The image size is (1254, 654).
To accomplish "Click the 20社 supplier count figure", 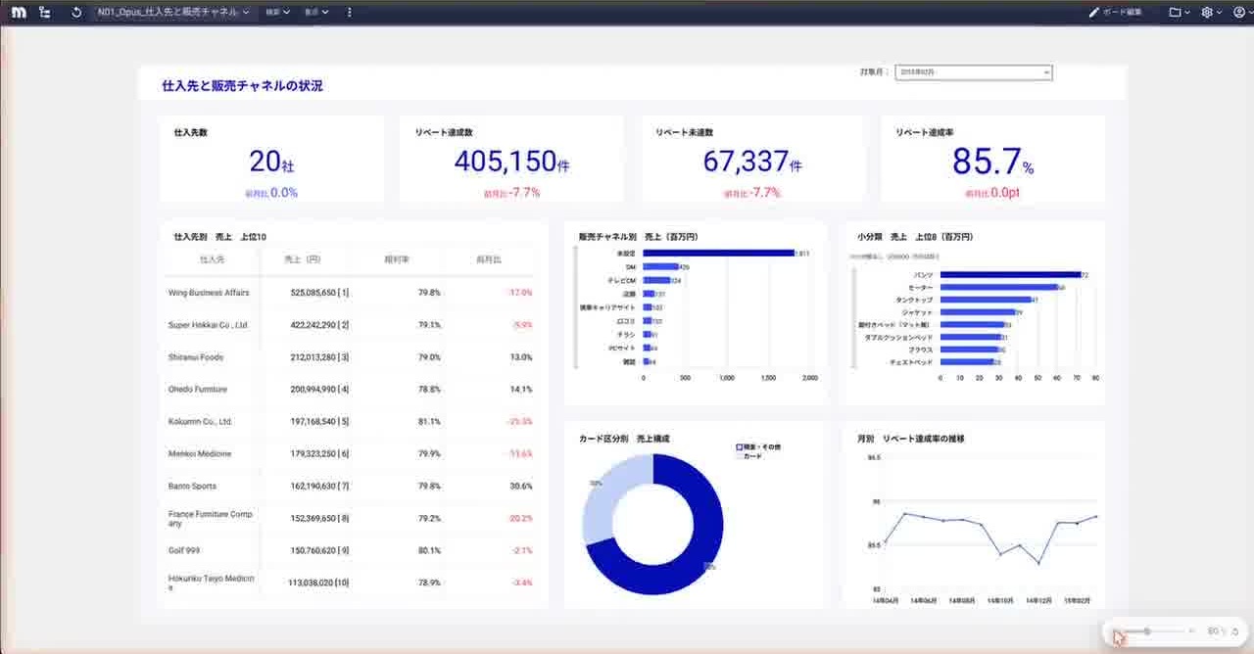I will coord(271,162).
